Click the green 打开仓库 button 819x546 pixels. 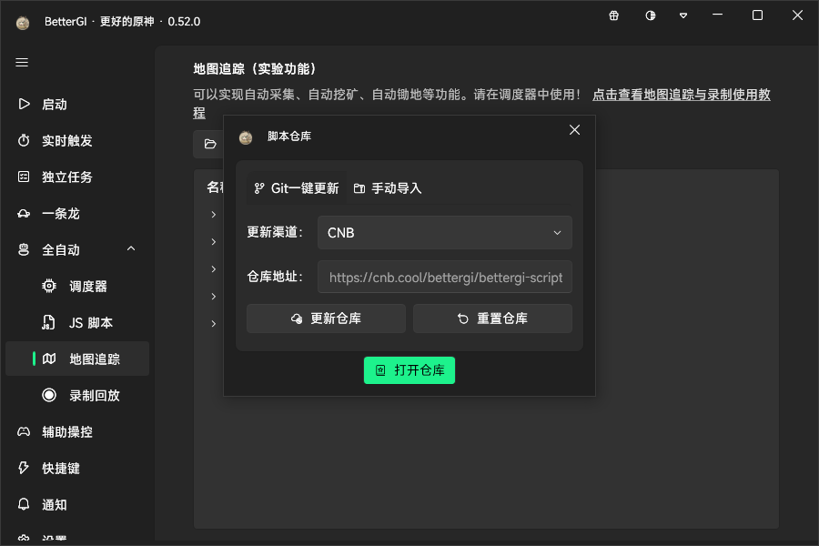pyautogui.click(x=409, y=370)
